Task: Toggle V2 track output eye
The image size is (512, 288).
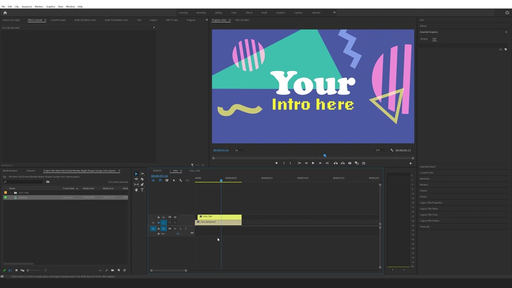Action: (175, 217)
